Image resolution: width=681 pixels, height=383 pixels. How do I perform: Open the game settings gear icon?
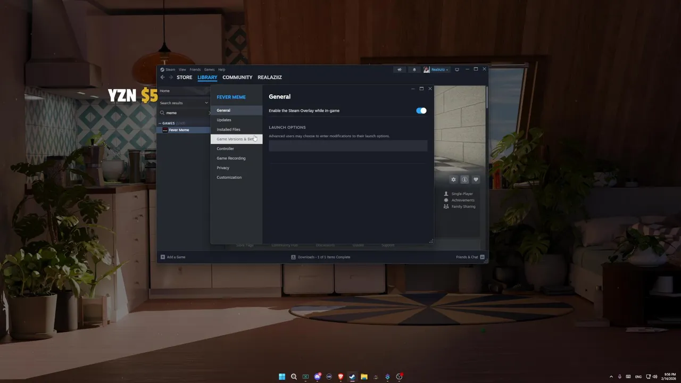453,180
